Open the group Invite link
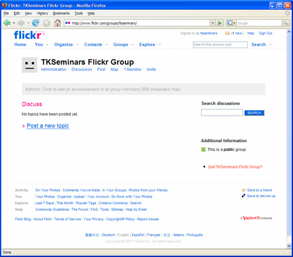 click(151, 69)
